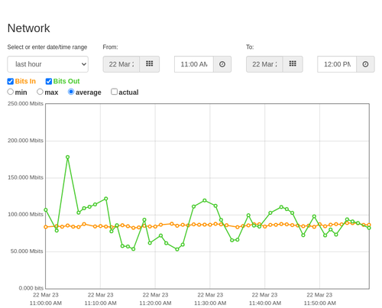Select the max radio button
This screenshot has height=308, width=382.
click(x=40, y=92)
